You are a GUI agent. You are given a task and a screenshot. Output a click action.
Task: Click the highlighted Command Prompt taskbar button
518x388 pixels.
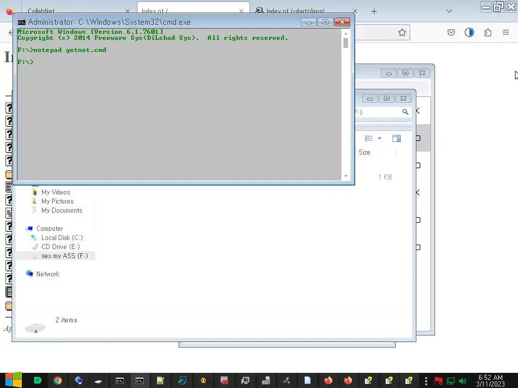point(140,380)
